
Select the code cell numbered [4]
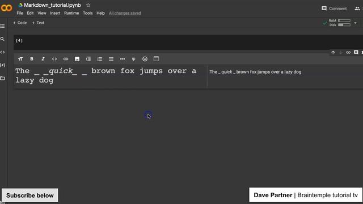188,42
